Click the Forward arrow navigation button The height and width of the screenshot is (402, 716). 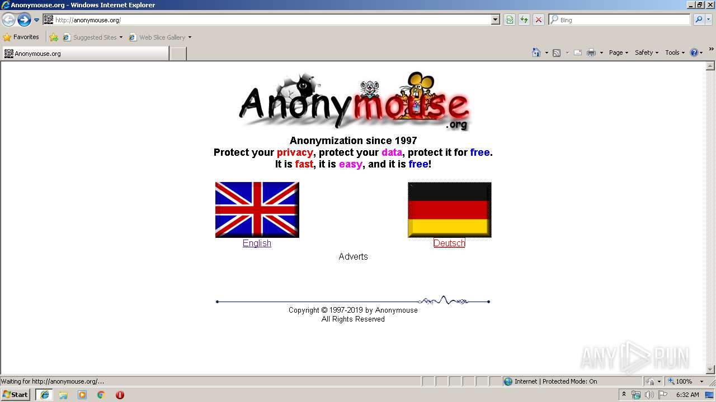(x=24, y=20)
